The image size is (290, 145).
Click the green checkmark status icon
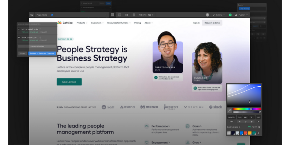[230, 15]
